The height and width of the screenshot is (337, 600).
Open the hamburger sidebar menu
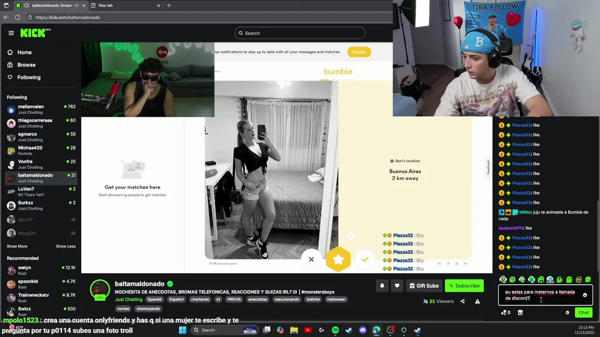[x=11, y=33]
